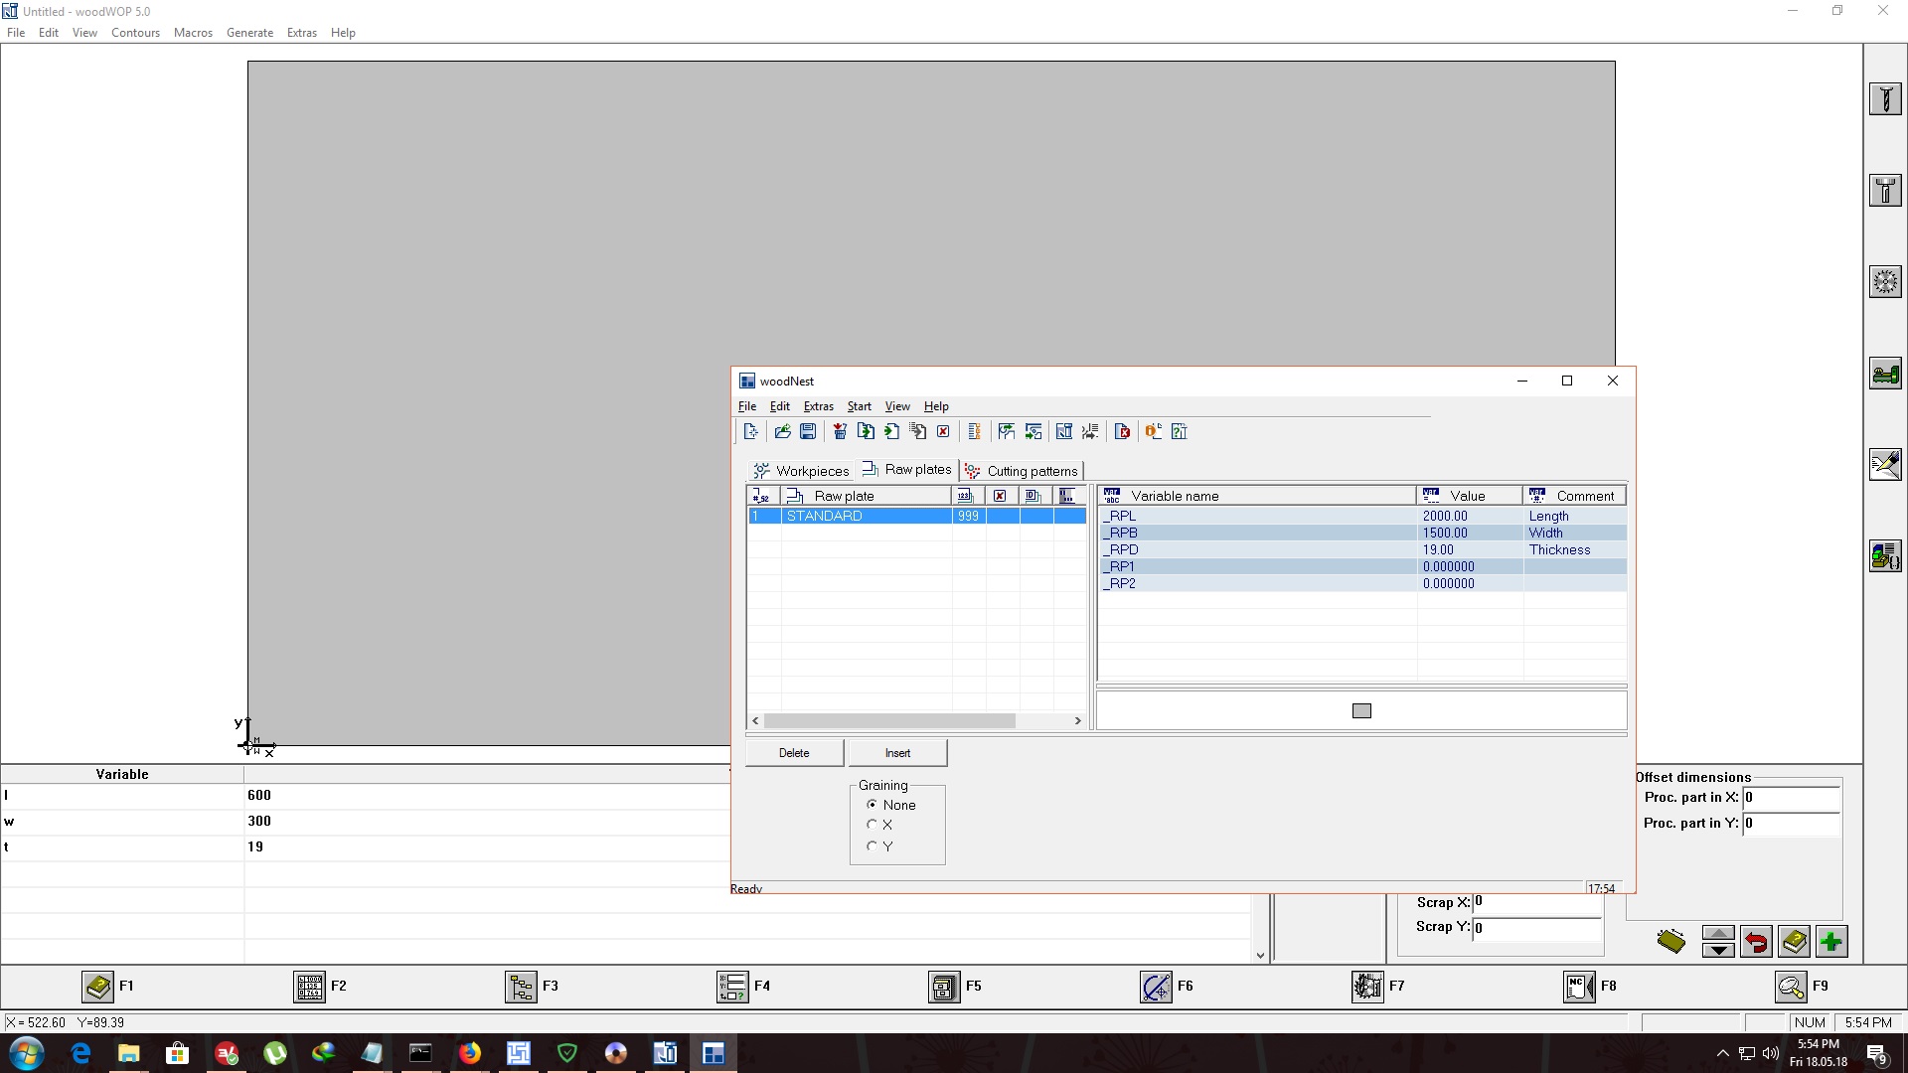The image size is (1908, 1073).
Task: Click the info document icon in woodNest toolbar
Action: (1153, 431)
